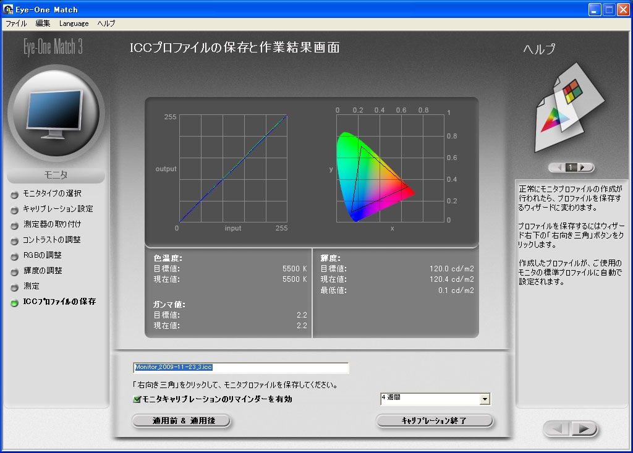
Task: Select the コントラストの調整 step
Action: tap(52, 240)
